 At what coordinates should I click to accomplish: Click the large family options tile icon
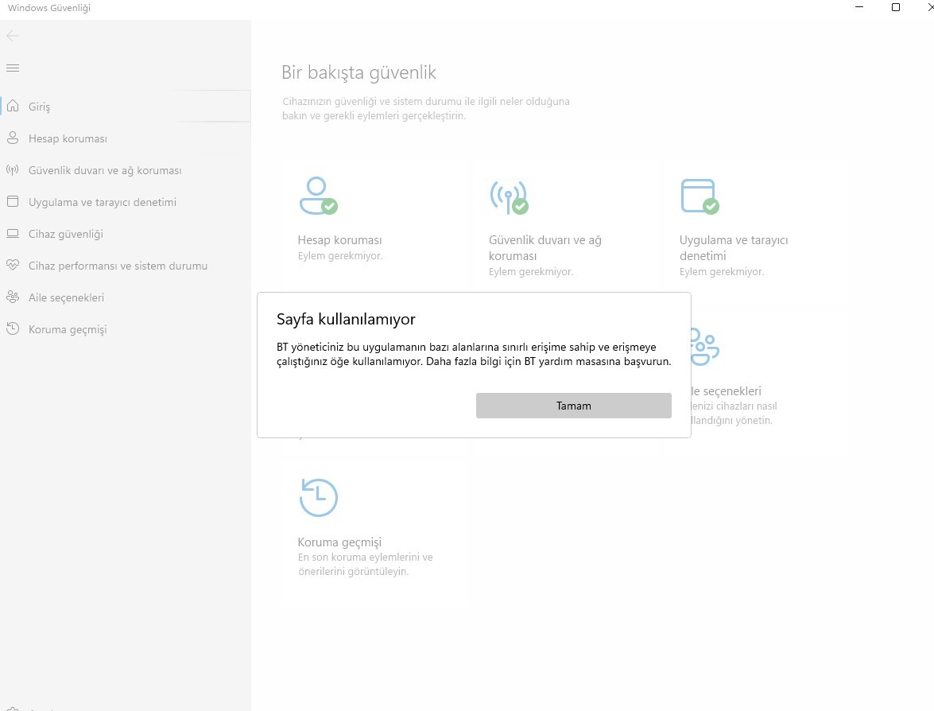(x=704, y=346)
